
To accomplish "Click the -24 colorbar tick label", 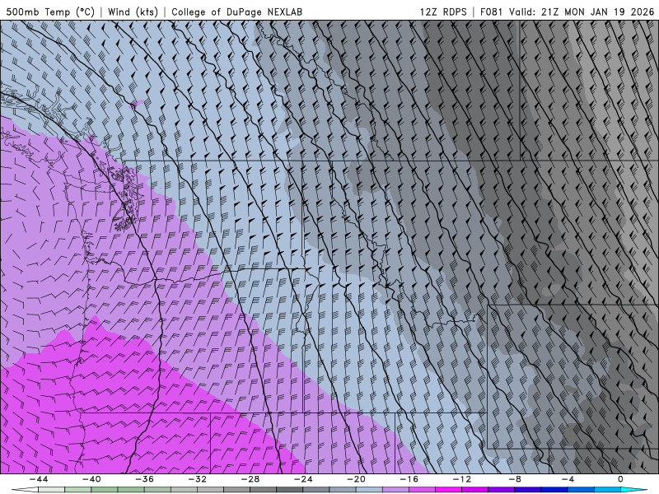I will pyautogui.click(x=303, y=479).
